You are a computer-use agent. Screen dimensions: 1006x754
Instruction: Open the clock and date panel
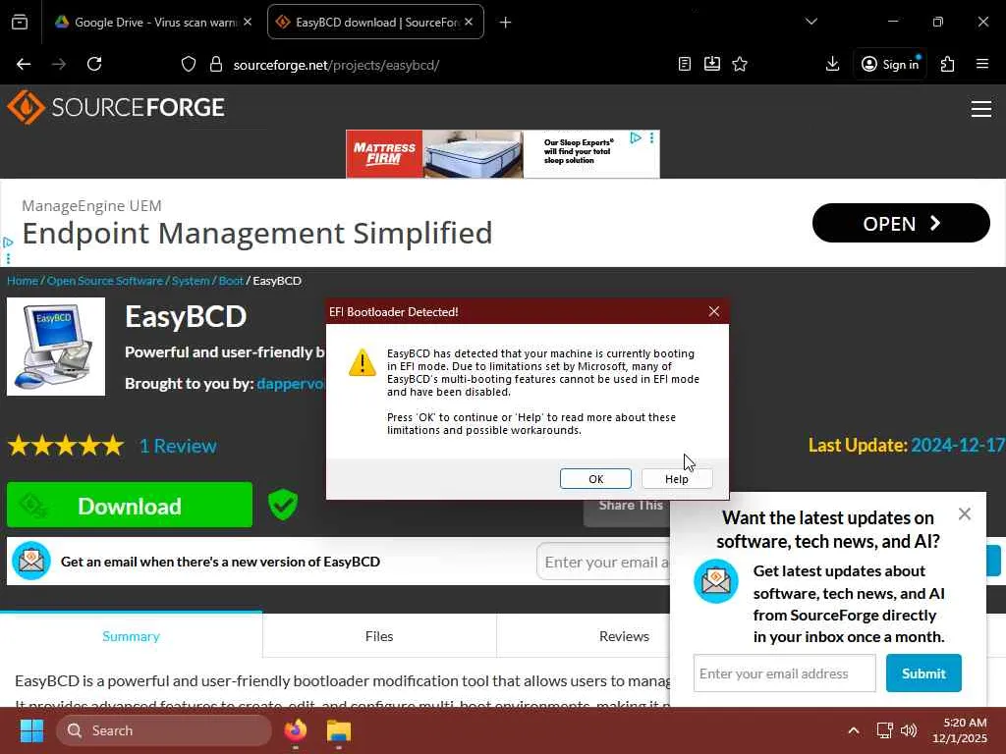(x=960, y=730)
